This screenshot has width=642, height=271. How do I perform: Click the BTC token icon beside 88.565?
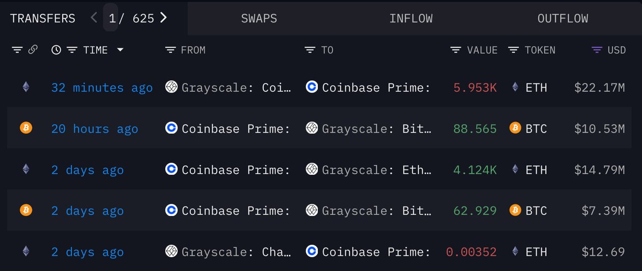(515, 128)
